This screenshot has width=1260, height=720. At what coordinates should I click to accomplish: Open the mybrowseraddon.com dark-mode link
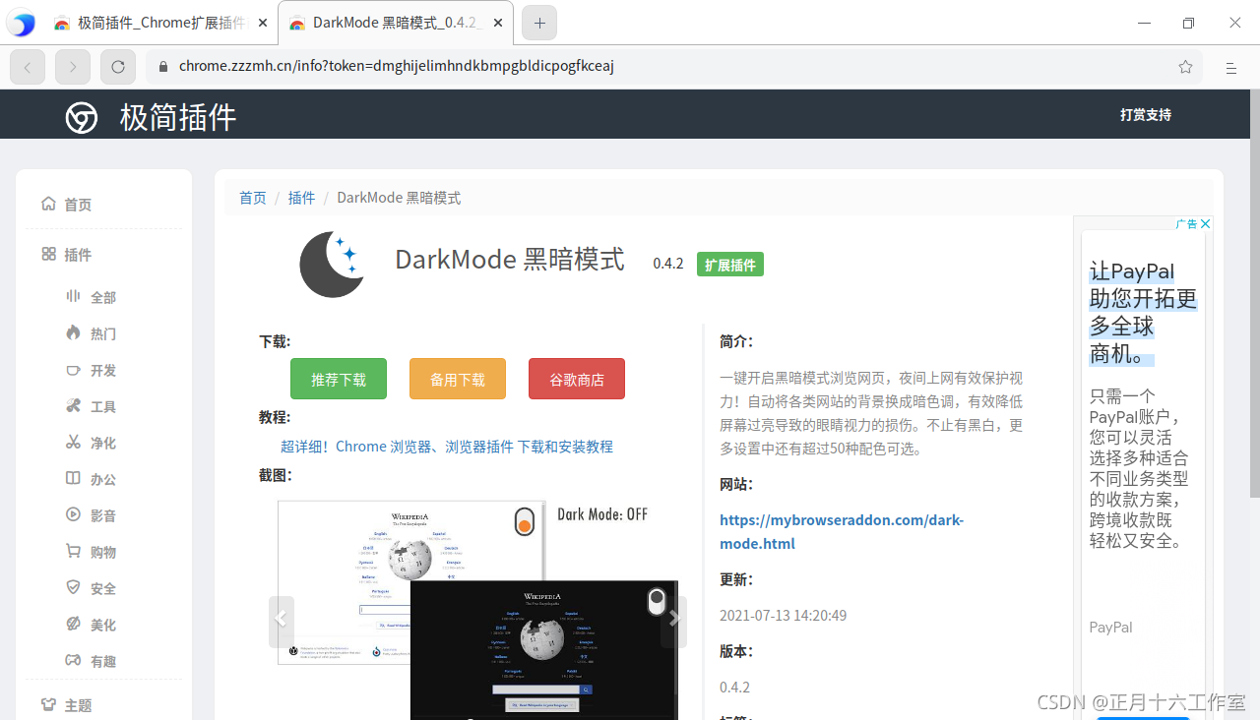tap(842, 531)
